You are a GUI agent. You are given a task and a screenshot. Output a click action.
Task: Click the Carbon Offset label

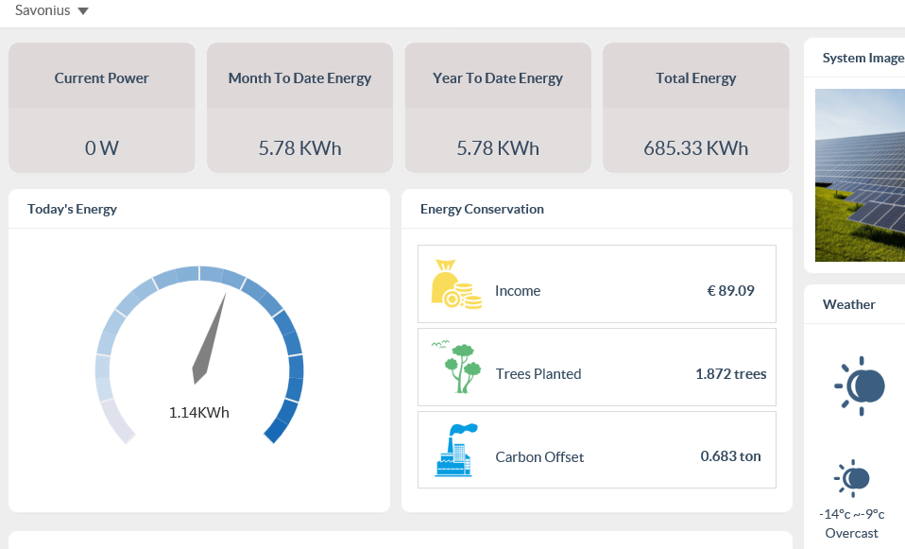pos(539,457)
